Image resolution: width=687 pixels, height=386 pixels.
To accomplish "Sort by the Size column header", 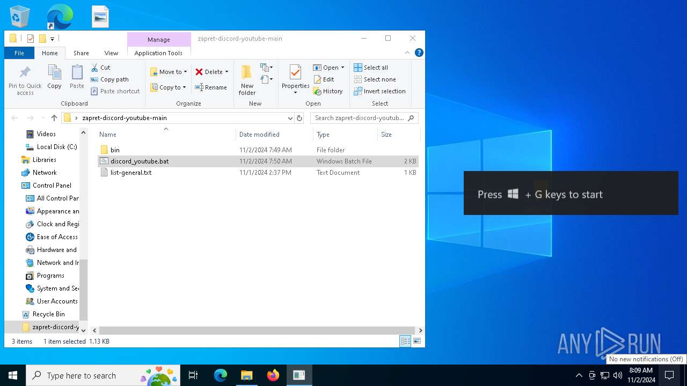I will pos(398,135).
